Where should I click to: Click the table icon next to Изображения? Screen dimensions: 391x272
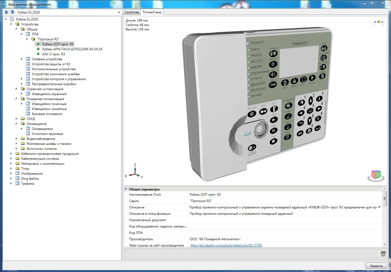(17, 173)
